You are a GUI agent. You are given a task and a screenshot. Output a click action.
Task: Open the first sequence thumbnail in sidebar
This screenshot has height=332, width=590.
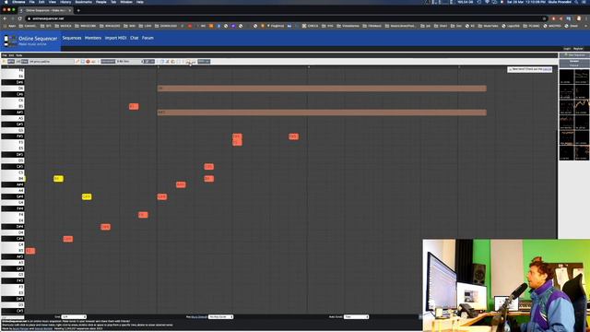(566, 77)
